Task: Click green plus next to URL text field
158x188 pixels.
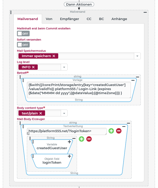Action: click(111, 131)
